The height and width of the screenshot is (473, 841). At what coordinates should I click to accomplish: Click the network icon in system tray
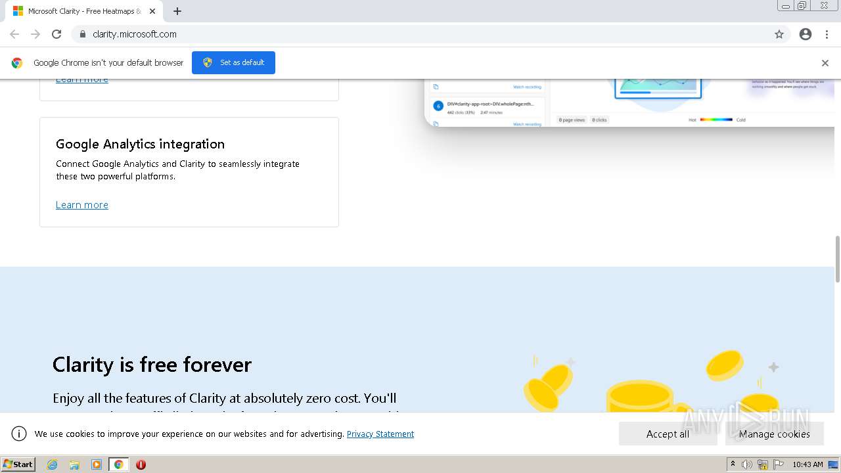pos(763,464)
